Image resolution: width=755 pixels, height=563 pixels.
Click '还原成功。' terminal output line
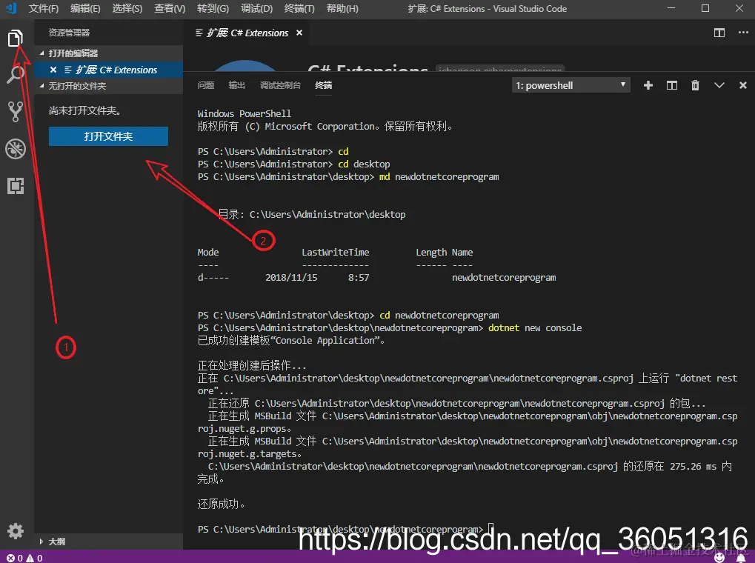point(221,504)
